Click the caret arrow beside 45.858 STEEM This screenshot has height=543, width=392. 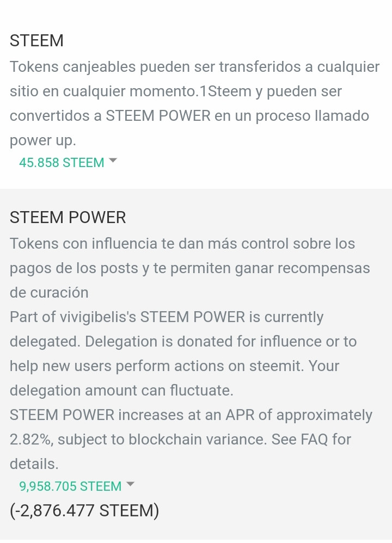click(x=113, y=161)
